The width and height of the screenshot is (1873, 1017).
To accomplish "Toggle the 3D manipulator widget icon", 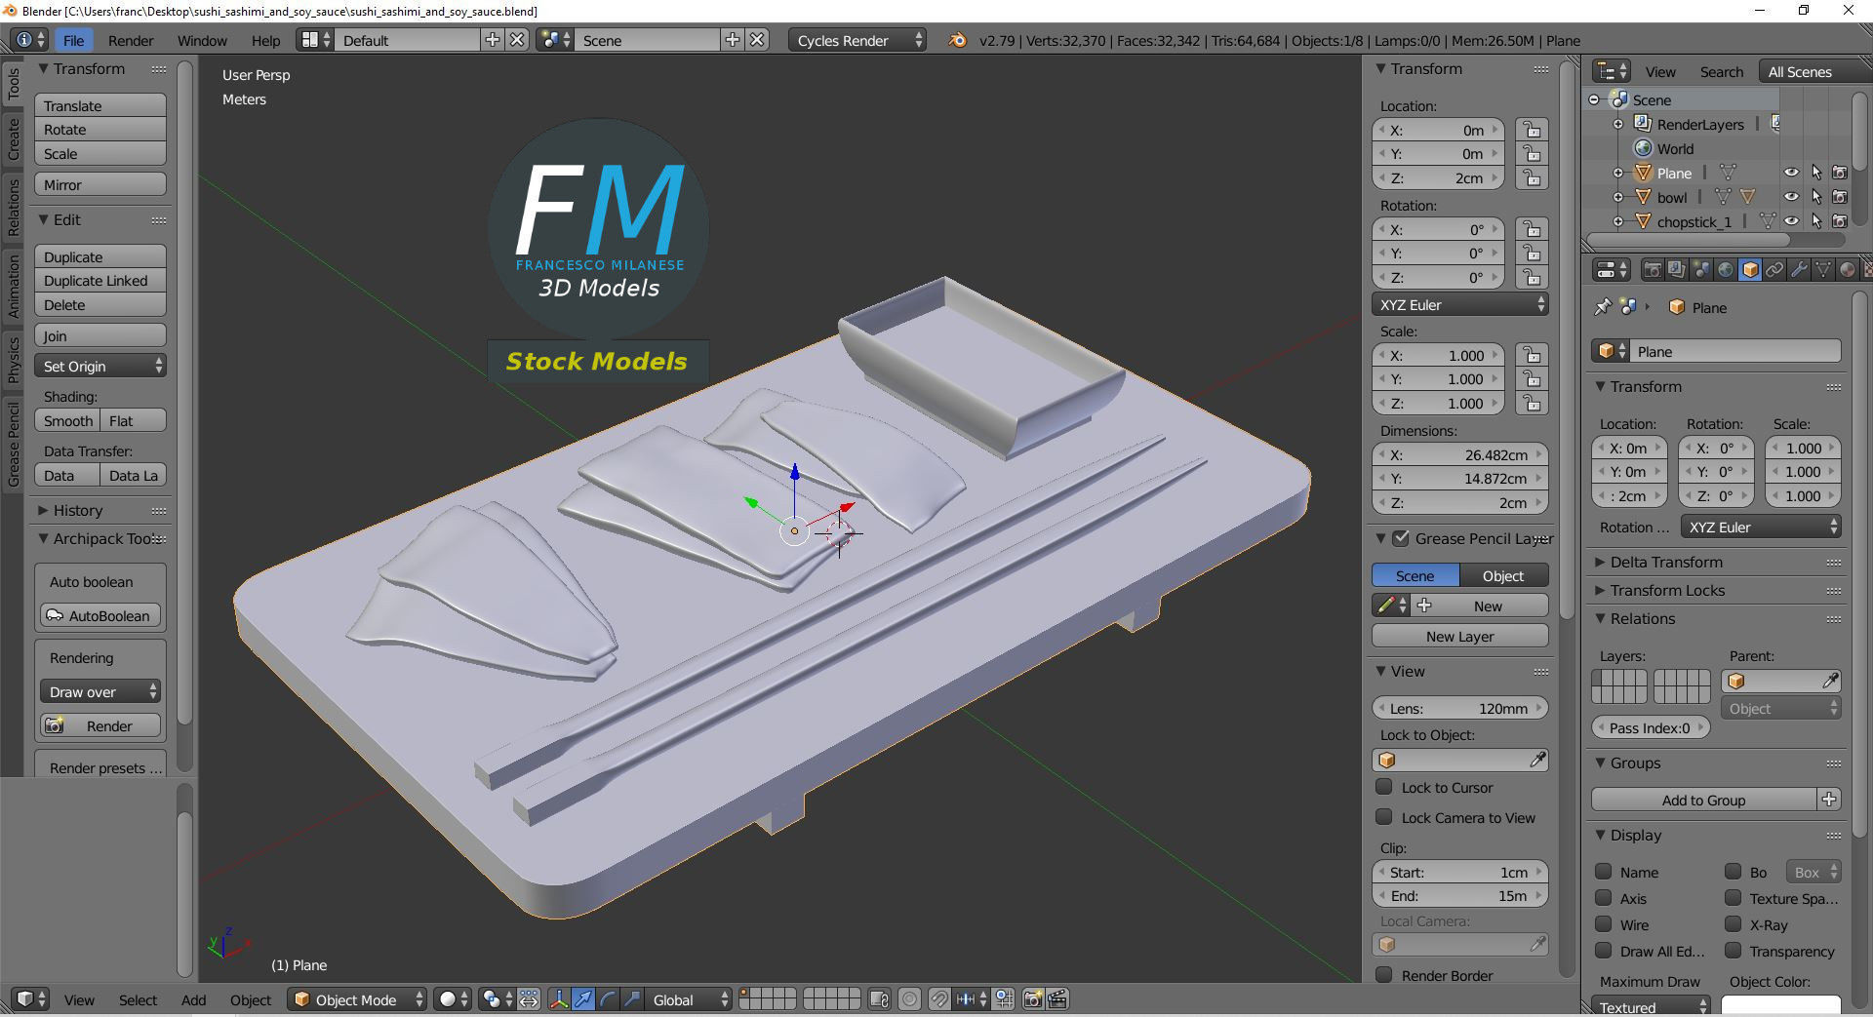I will click(558, 999).
